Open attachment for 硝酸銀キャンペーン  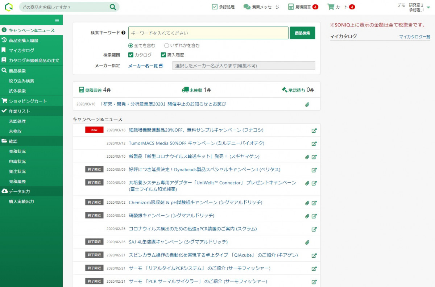pos(307,216)
